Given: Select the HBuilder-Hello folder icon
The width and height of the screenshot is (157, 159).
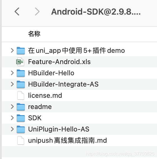Looking at the screenshot, I should [x=21, y=73].
